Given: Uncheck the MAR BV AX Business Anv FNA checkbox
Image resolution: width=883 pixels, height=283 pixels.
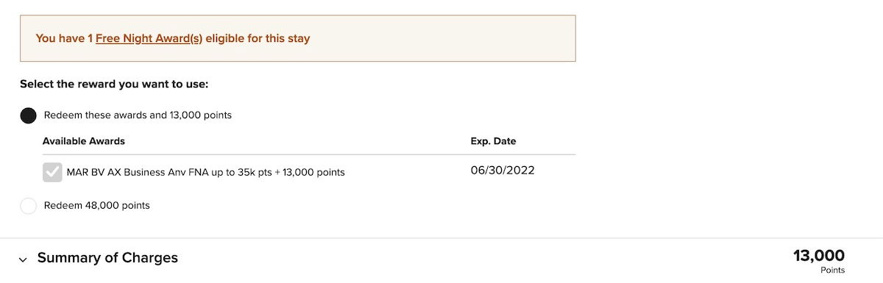Looking at the screenshot, I should [x=52, y=172].
